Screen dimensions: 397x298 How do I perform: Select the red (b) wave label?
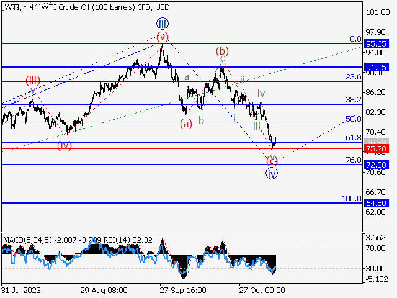[222, 51]
